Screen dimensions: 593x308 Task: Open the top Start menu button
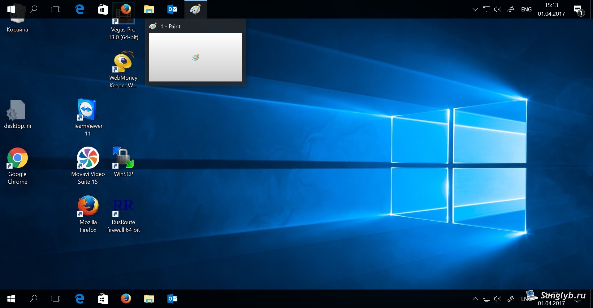(x=11, y=9)
